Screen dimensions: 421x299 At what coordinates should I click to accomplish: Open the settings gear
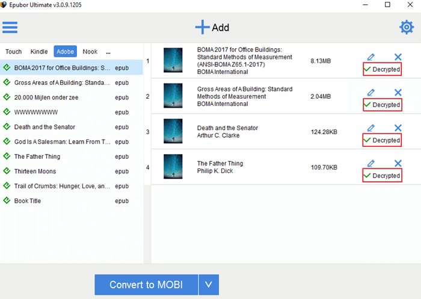point(407,27)
